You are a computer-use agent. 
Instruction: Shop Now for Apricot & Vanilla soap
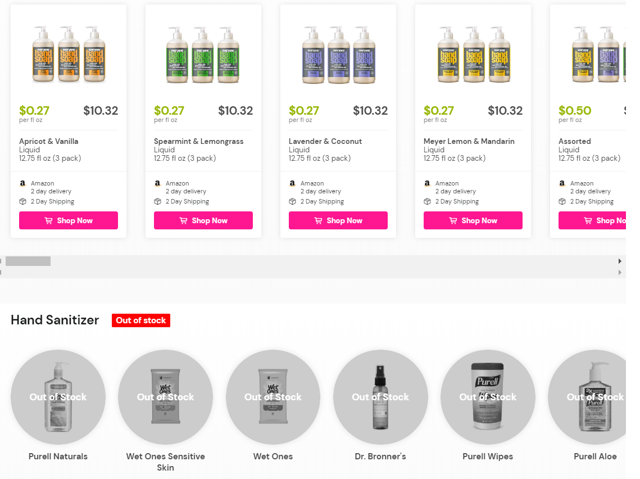tap(69, 220)
